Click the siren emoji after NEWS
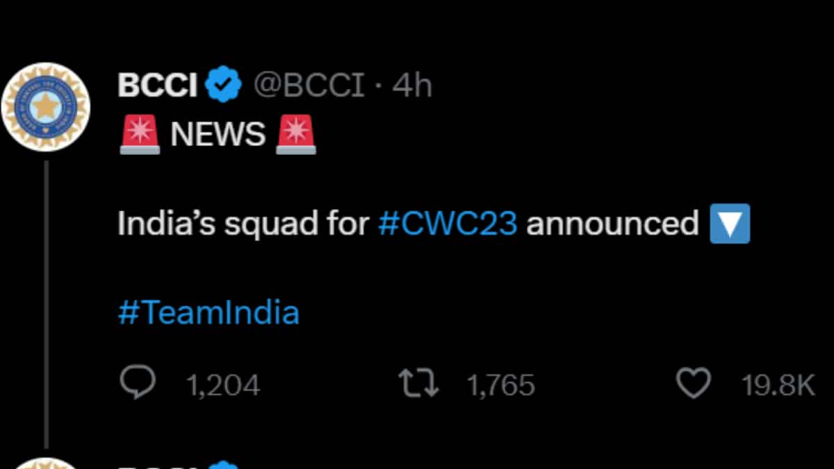 tap(295, 134)
